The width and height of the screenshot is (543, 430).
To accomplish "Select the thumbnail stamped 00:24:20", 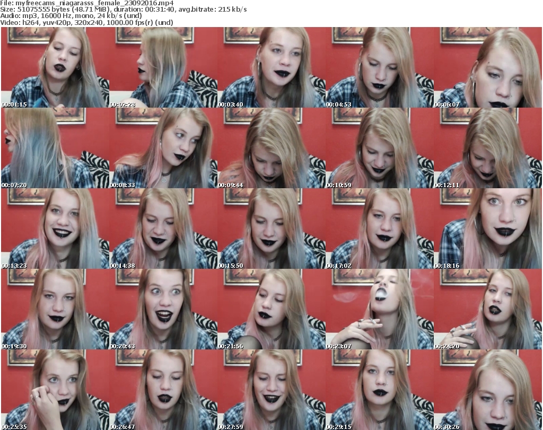I will [x=488, y=309].
